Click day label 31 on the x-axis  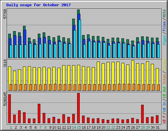click(157, 127)
